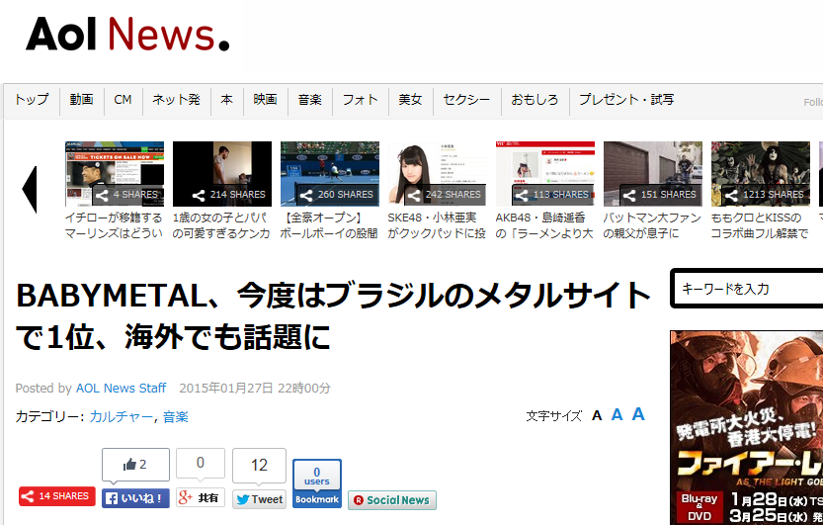This screenshot has height=525, width=823.
Task: Set large font size A
Action: click(638, 413)
